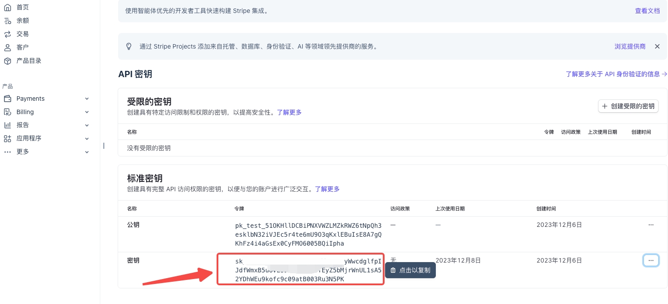Click the 公钥 row creation date 2023年12月6日
The image size is (668, 304).
559,225
